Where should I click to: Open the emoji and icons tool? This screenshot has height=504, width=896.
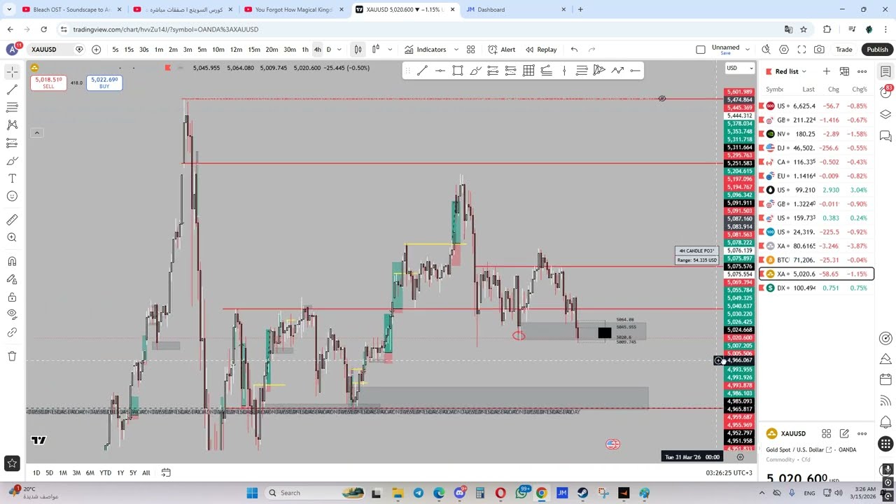(x=12, y=196)
